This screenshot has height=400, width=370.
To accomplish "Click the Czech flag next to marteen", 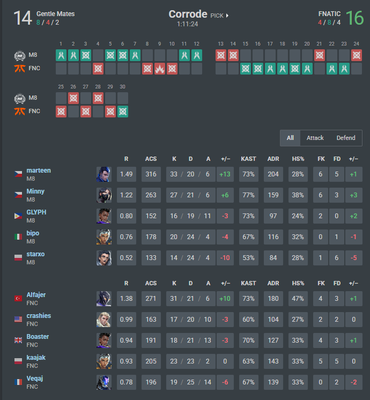I will [18, 174].
